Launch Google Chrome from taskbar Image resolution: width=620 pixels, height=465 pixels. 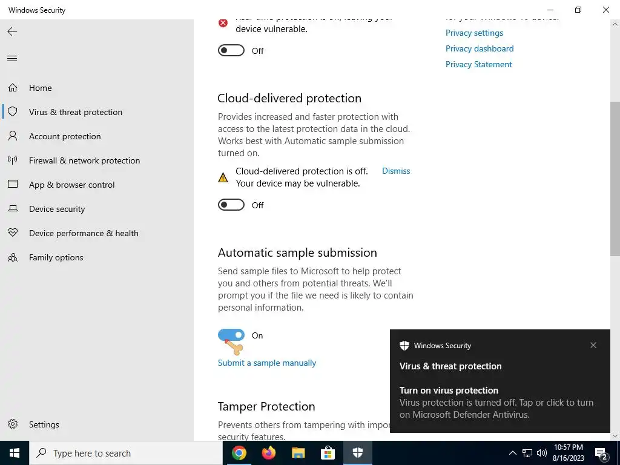tap(239, 453)
